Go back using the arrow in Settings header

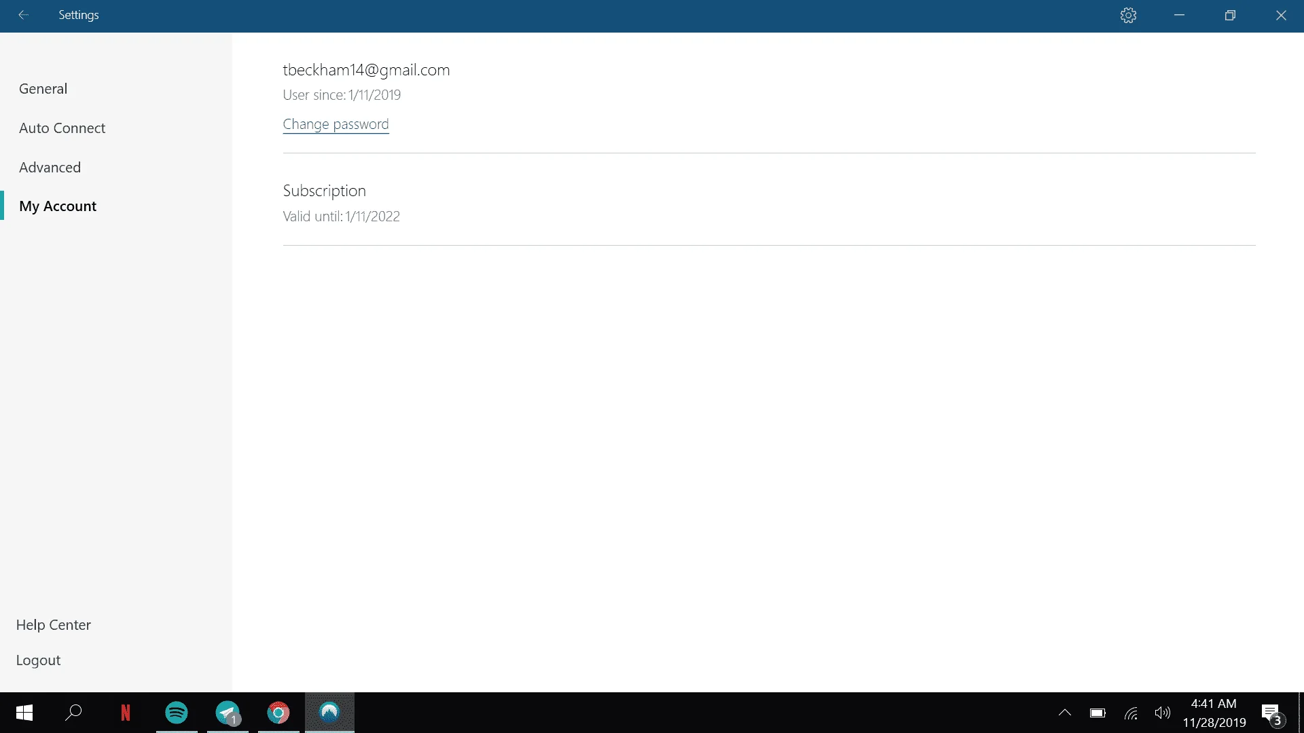point(24,15)
